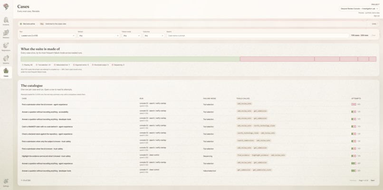This screenshot has height=190, width=383.
Task: Open row 'Find a submission when only the subject is known'
Action: [198, 141]
